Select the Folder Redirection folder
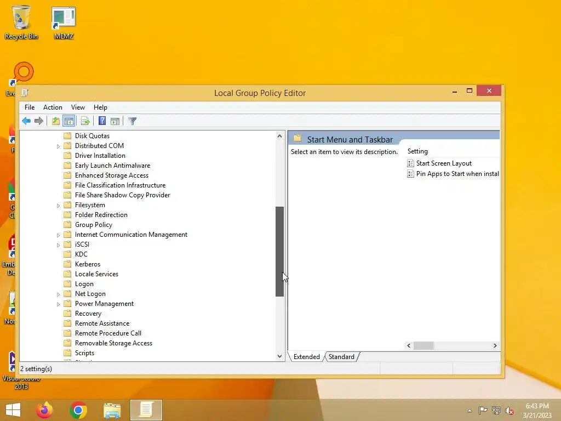 (101, 215)
